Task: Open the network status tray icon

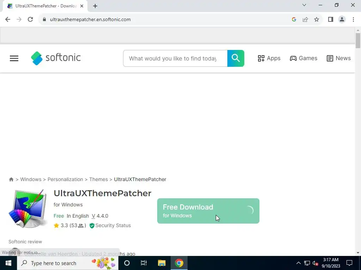Action: point(307,263)
